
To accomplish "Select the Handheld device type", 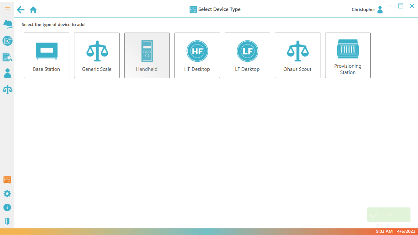I will (147, 55).
